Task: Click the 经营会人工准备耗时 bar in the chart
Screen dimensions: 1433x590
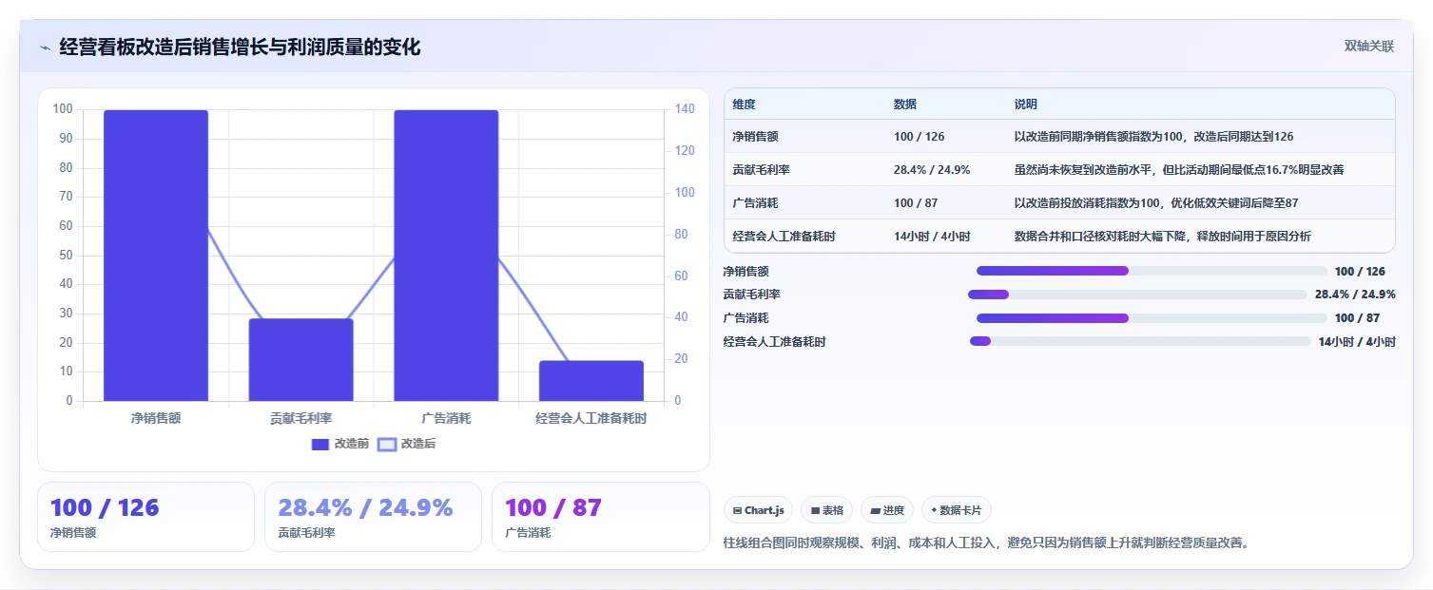Action: [591, 381]
